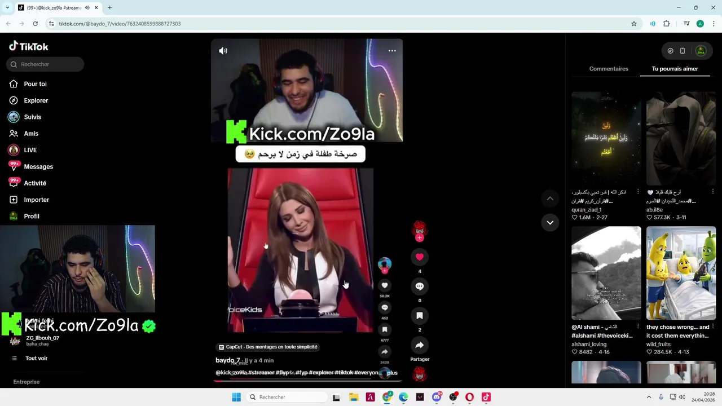This screenshot has height=406, width=722.
Task: Open the baydo_7 username link
Action: pos(228,360)
